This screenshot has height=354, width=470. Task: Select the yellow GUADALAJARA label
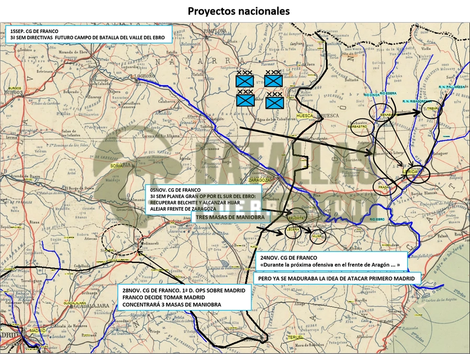pyautogui.click(x=75, y=303)
